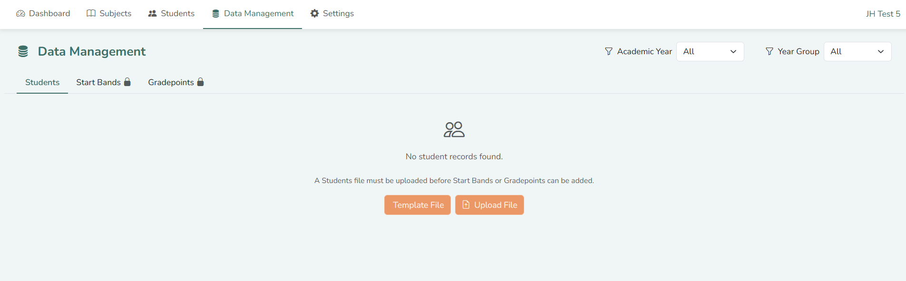
Task: Select the Students sub-tab
Action: click(x=42, y=82)
